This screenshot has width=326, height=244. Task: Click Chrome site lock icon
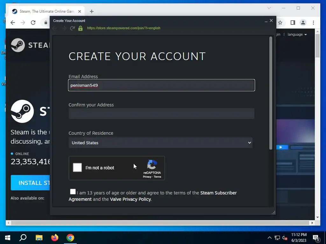[46, 23]
